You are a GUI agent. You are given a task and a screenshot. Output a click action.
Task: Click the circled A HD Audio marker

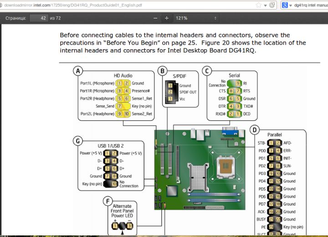[78, 71]
